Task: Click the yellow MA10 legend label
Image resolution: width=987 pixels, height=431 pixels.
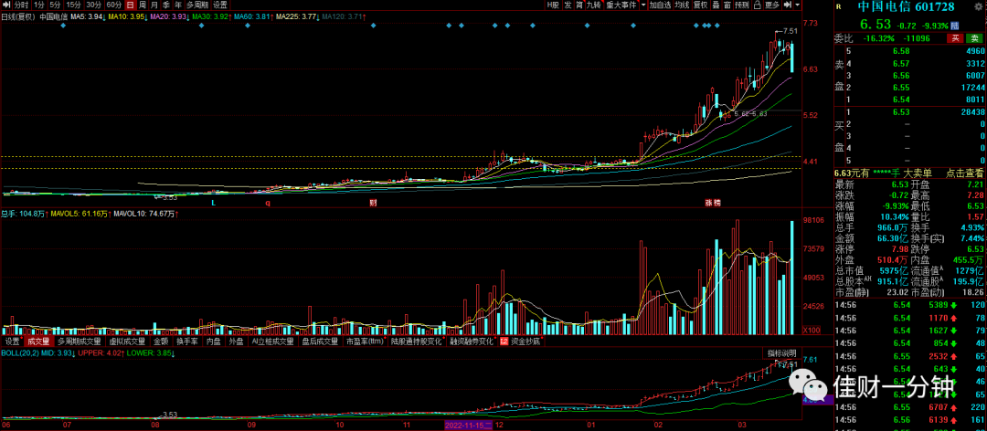Action: click(128, 17)
